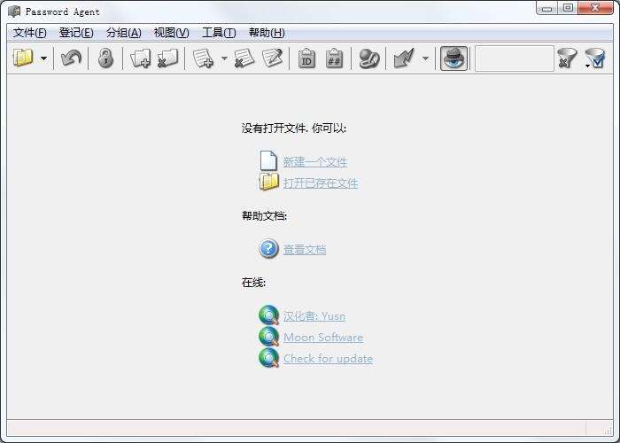Open the 视图(V) menu
Screen dimensions: 620x443
click(171, 33)
